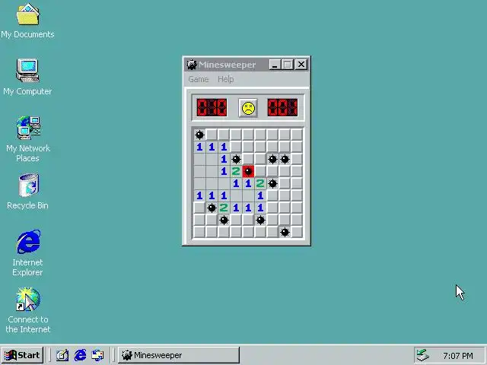Select the My Computer desktop icon

point(27,77)
